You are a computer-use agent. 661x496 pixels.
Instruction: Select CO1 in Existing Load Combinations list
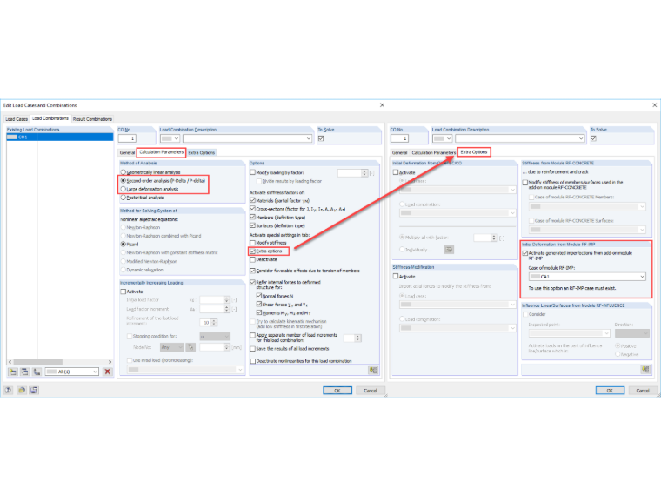pyautogui.click(x=60, y=137)
